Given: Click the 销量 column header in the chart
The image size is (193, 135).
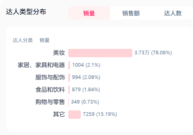Looking at the screenshot, I should [x=45, y=40].
